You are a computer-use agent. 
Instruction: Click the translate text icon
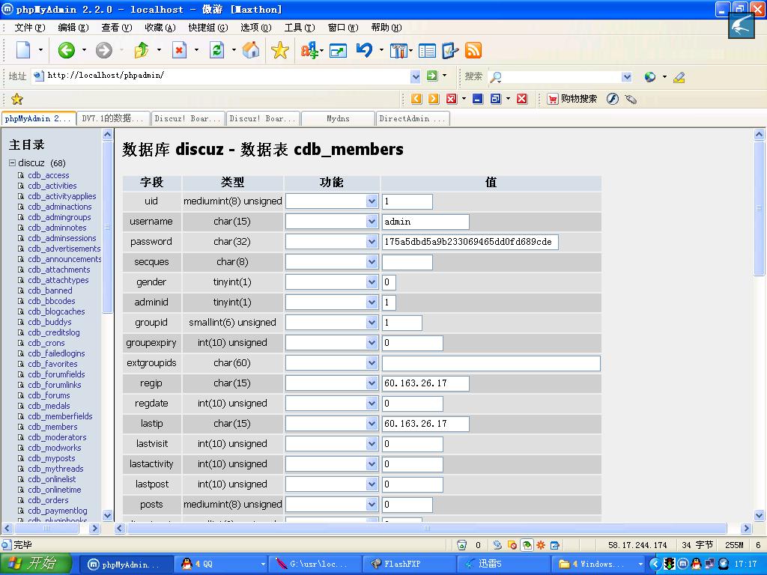309,50
